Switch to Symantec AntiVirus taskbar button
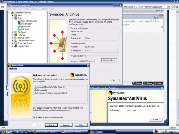The height and width of the screenshot is (134, 179). (74, 132)
